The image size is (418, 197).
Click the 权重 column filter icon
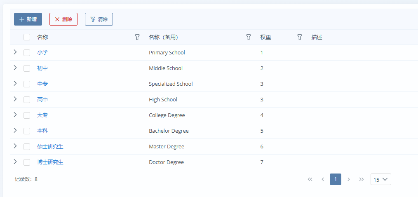point(300,37)
